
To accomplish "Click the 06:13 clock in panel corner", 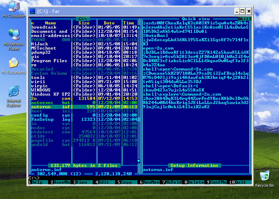I will coord(244,19).
